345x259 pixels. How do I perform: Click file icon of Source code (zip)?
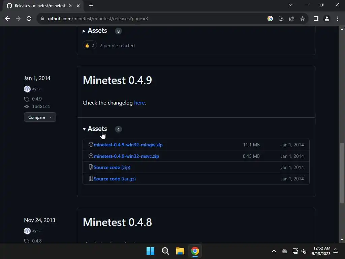[91, 167]
